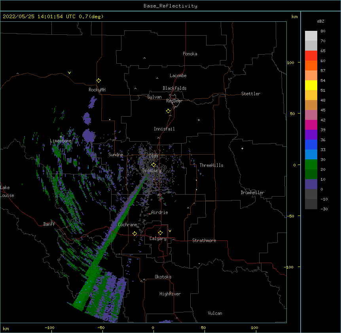Click the -10 value in dBZ legend
Screen dimensions: 341x333
point(324,199)
